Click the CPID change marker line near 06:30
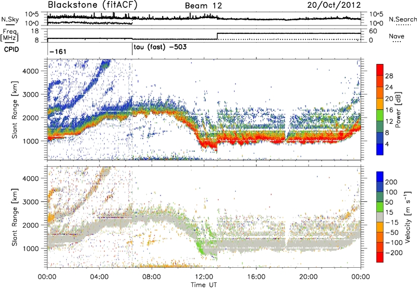The height and width of the screenshot is (288, 417). click(x=132, y=49)
